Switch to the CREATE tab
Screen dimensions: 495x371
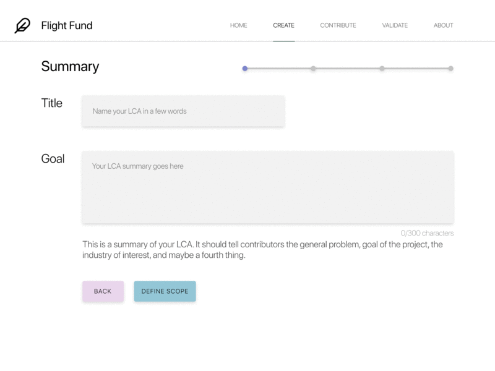coord(283,25)
